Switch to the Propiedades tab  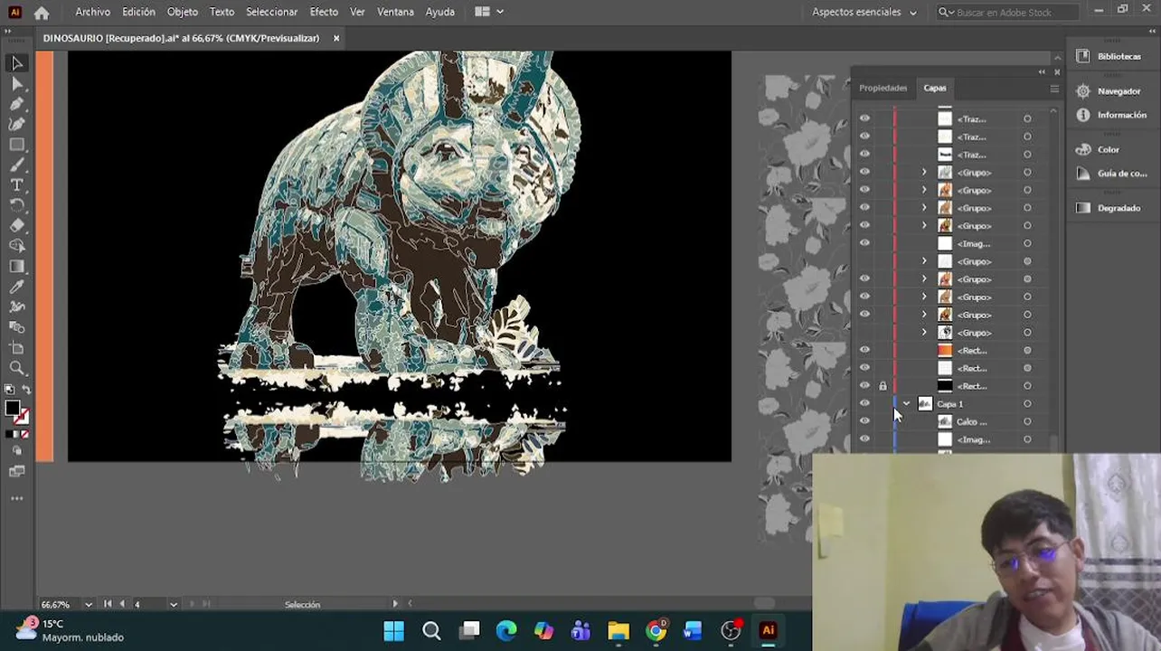point(883,88)
